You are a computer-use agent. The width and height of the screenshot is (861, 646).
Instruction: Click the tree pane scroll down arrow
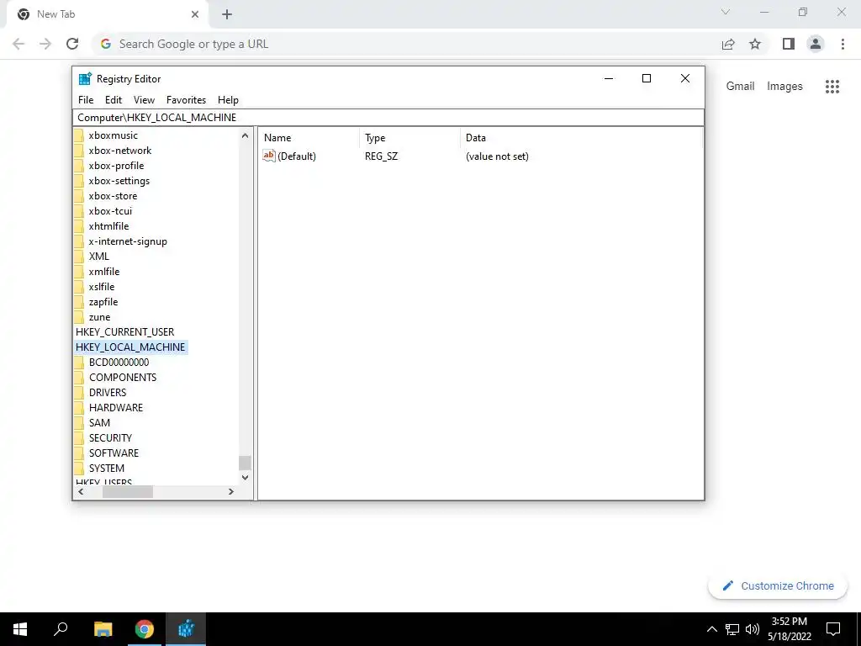(x=245, y=478)
